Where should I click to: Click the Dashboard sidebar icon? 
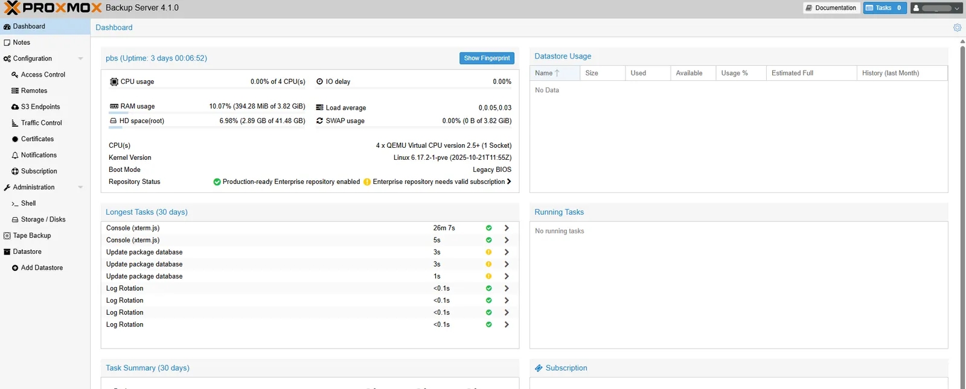click(x=7, y=27)
